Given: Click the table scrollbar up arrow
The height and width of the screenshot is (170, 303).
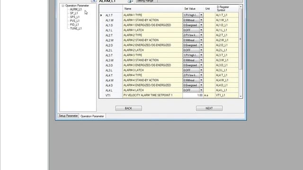Looking at the screenshot, I should 241,7.
